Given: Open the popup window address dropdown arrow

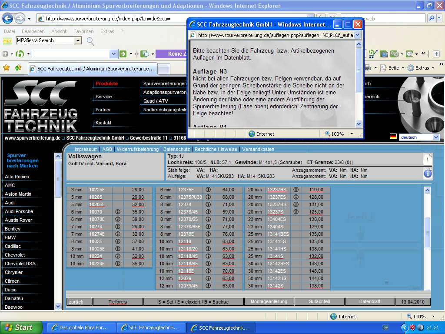Looking at the screenshot, I should (358, 35).
